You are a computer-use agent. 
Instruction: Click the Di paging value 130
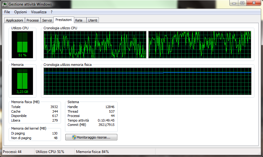(x=55, y=133)
